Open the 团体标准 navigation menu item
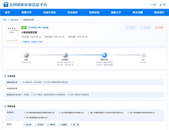Image resolution: width=169 pixels, height=130 pixels. point(94,12)
